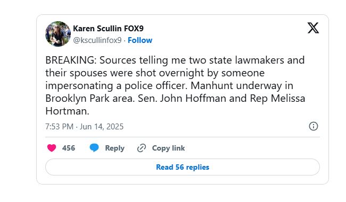This screenshot has height=202, width=346.
Task: Open the X logo link
Action: click(x=313, y=28)
